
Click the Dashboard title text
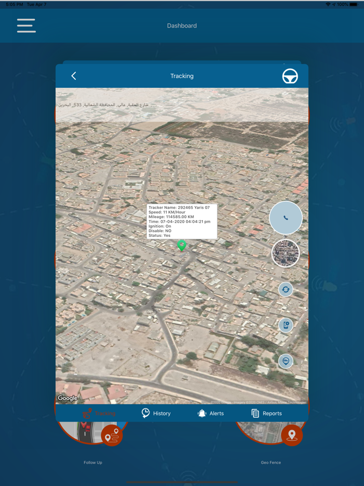182,25
